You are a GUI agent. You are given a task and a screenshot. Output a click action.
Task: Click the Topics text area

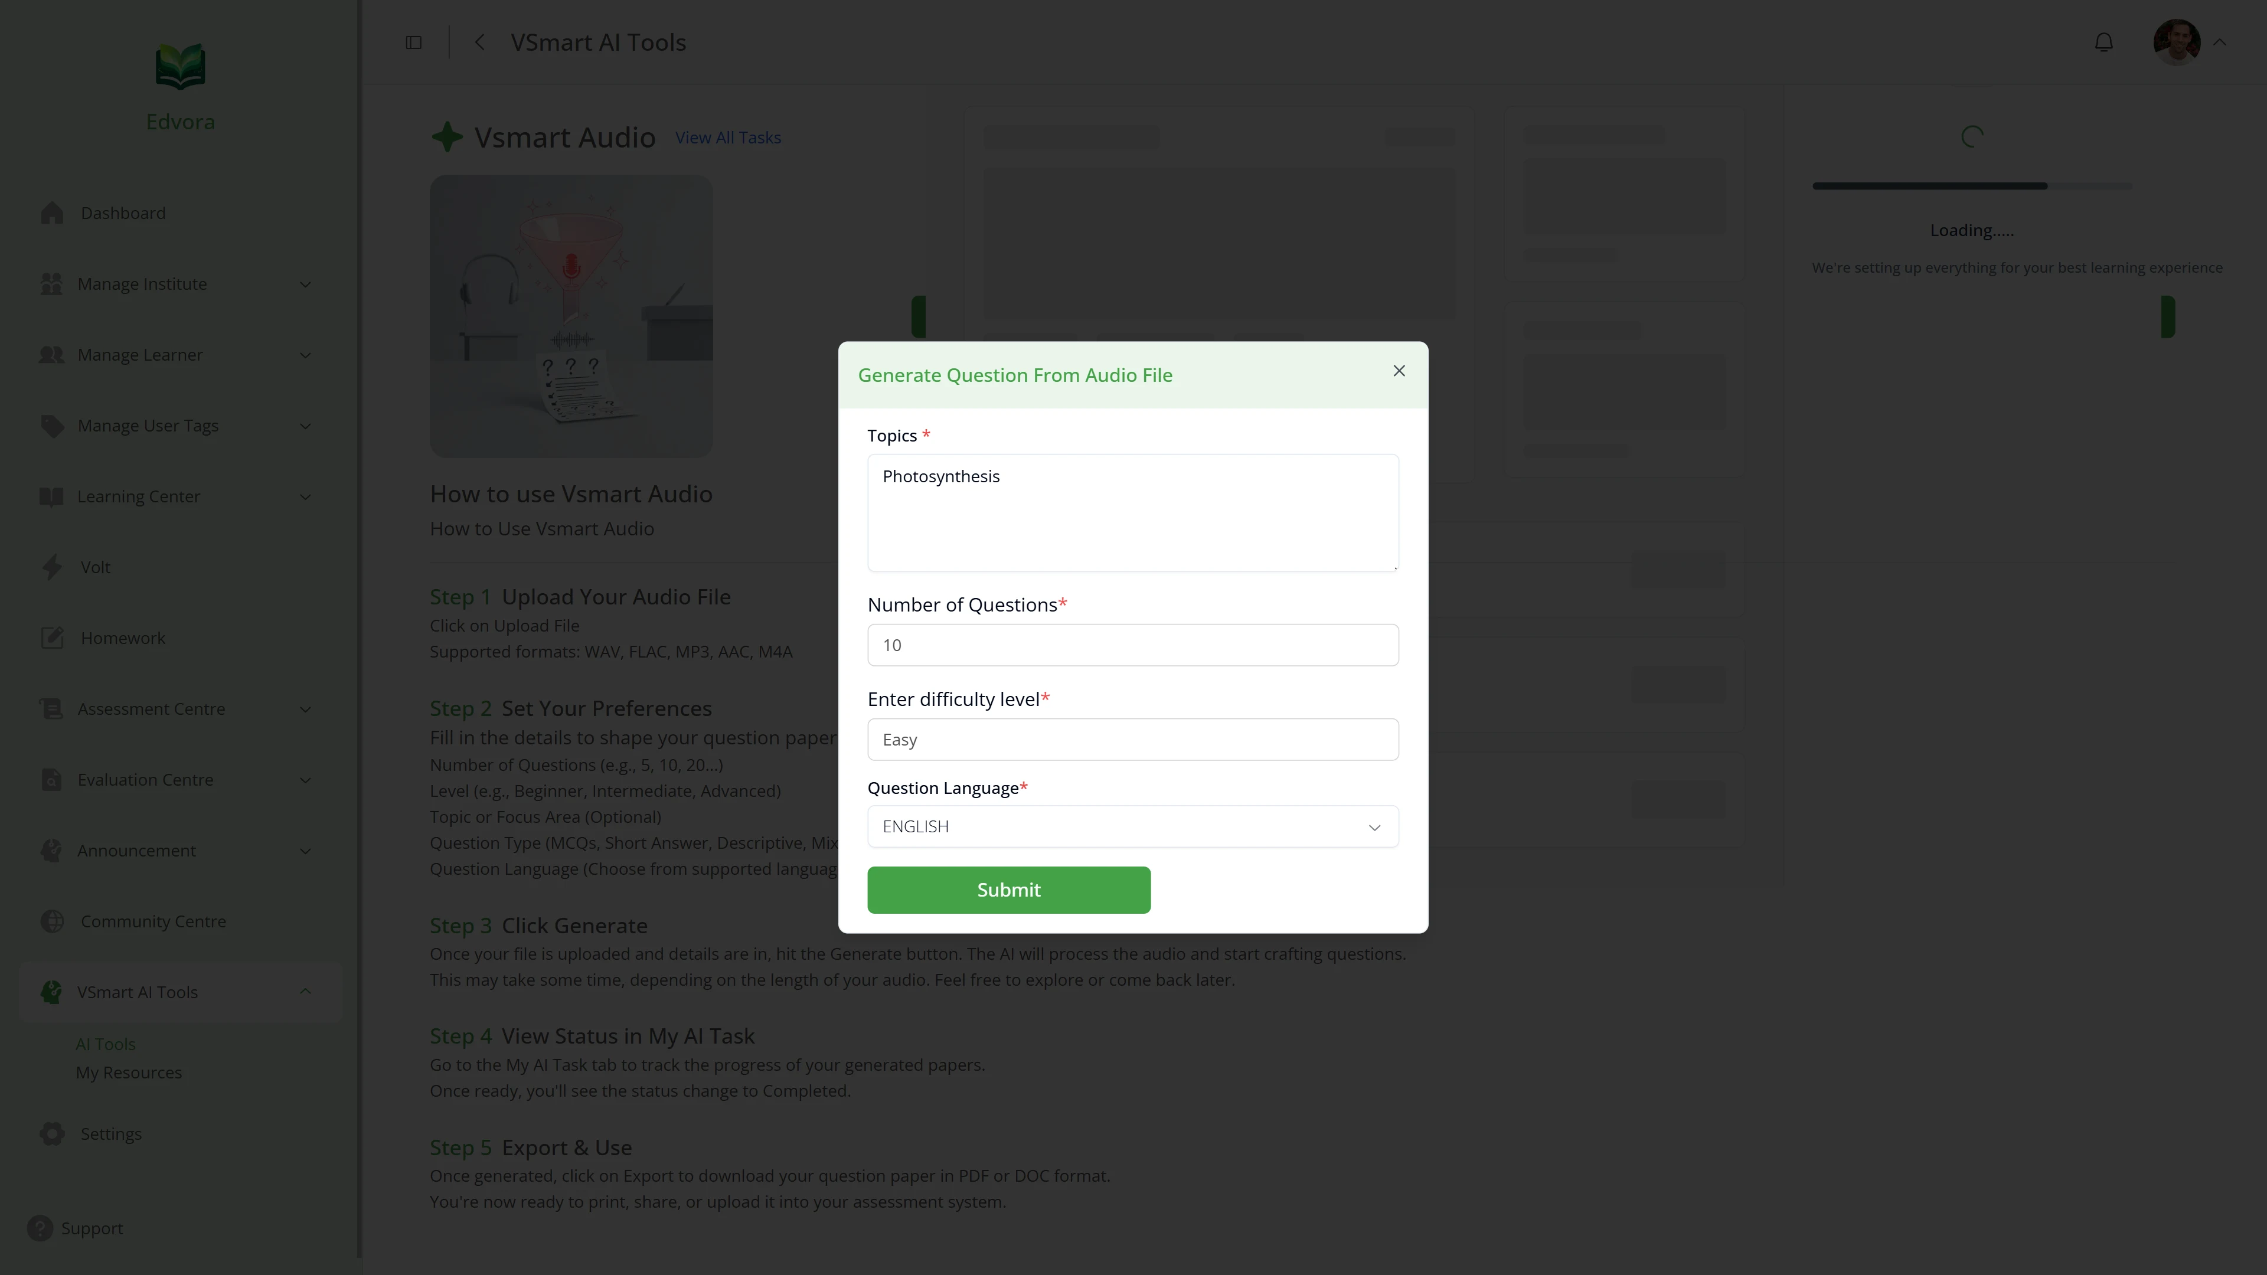coord(1133,513)
